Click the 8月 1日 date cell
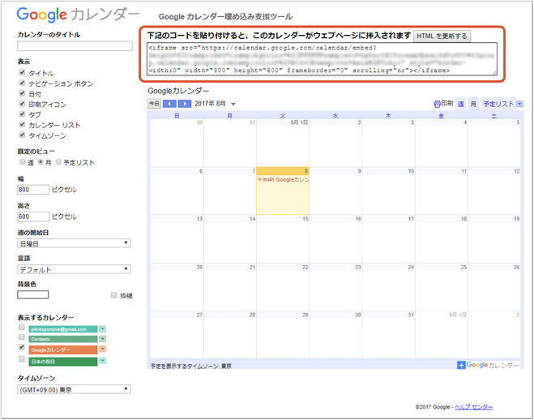The image size is (534, 420). point(299,122)
